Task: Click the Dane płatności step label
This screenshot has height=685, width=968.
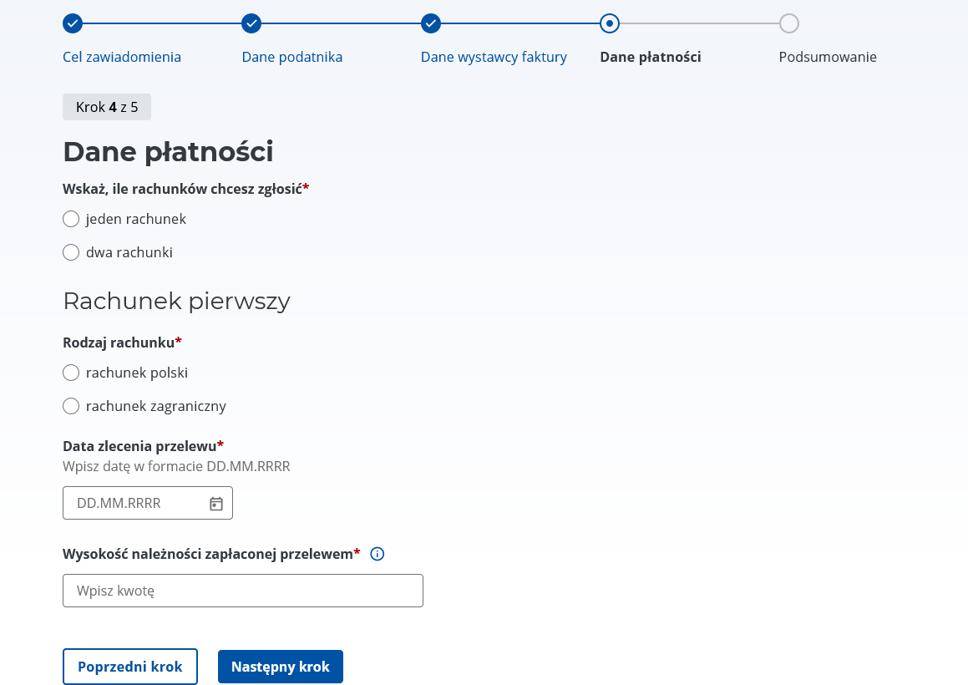Action: (651, 57)
